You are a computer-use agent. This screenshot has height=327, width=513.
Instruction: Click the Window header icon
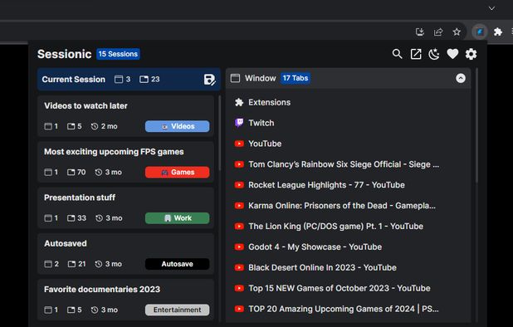[x=235, y=78]
